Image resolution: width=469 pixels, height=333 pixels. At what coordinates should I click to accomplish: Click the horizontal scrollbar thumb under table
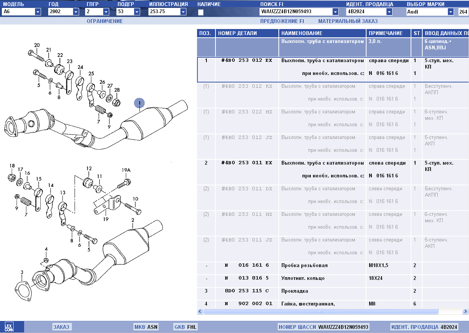321,312
